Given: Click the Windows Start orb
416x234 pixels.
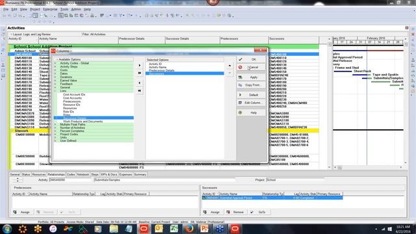Looking at the screenshot, I should pos(7,229).
